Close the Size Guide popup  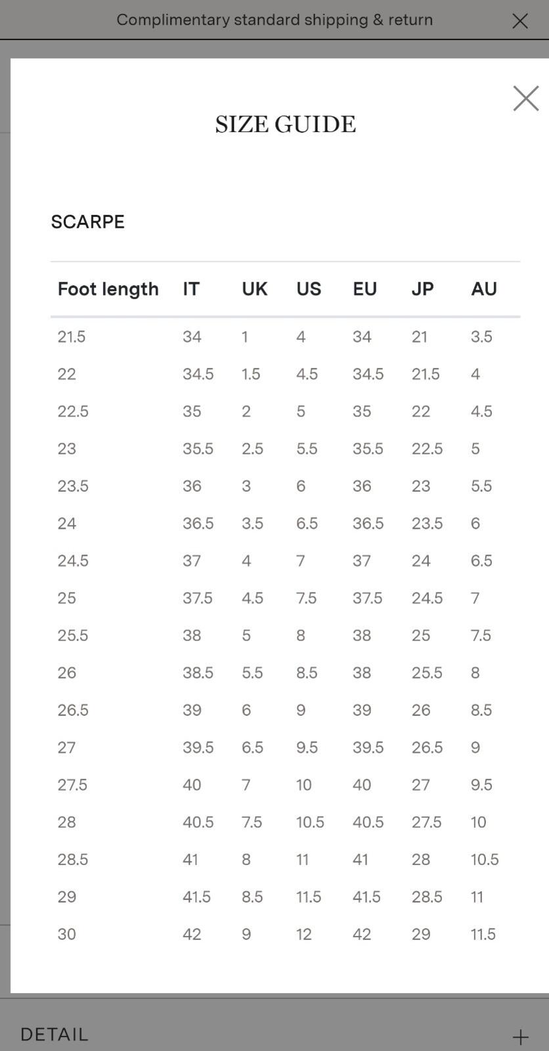[x=525, y=99]
